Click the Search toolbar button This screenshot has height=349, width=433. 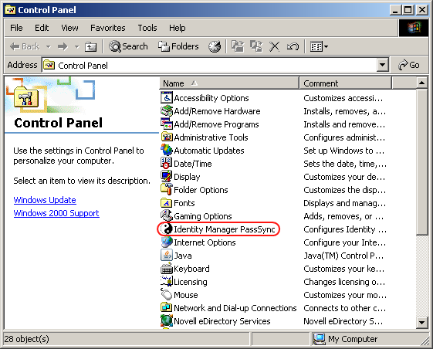tap(128, 46)
